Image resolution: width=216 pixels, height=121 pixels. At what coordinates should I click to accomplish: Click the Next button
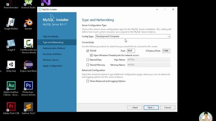point(151,108)
